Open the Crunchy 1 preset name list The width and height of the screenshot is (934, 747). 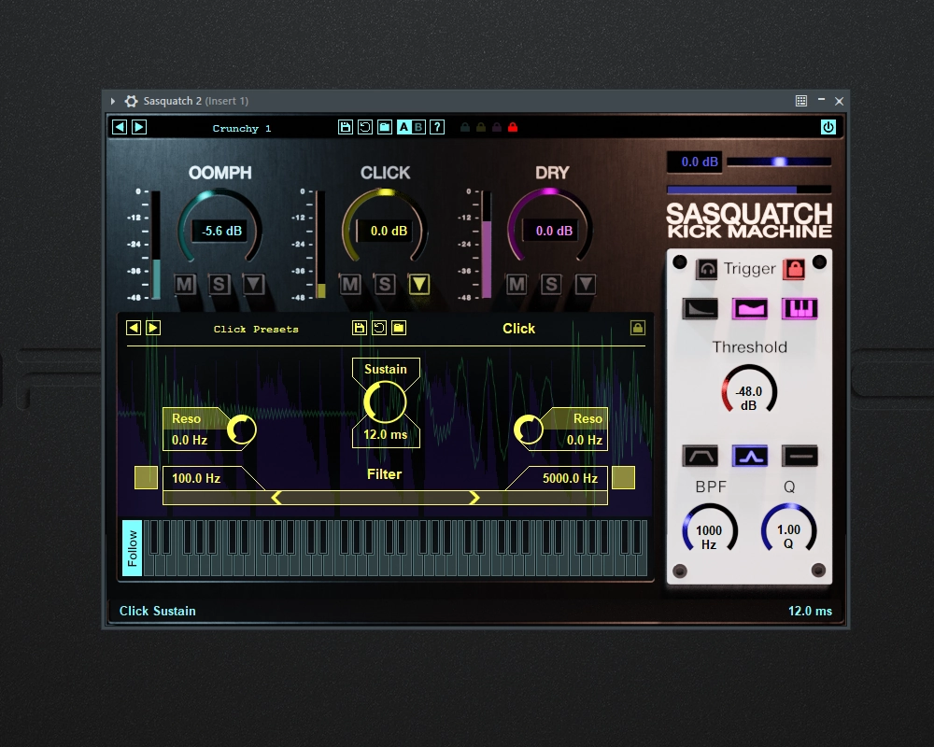tap(242, 128)
